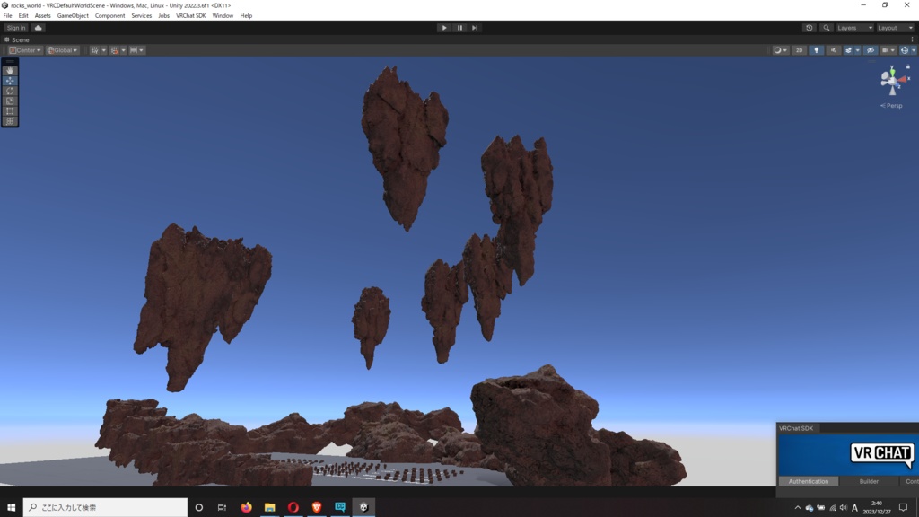Expand snap increment options arrow
The image size is (919, 517).
click(141, 50)
